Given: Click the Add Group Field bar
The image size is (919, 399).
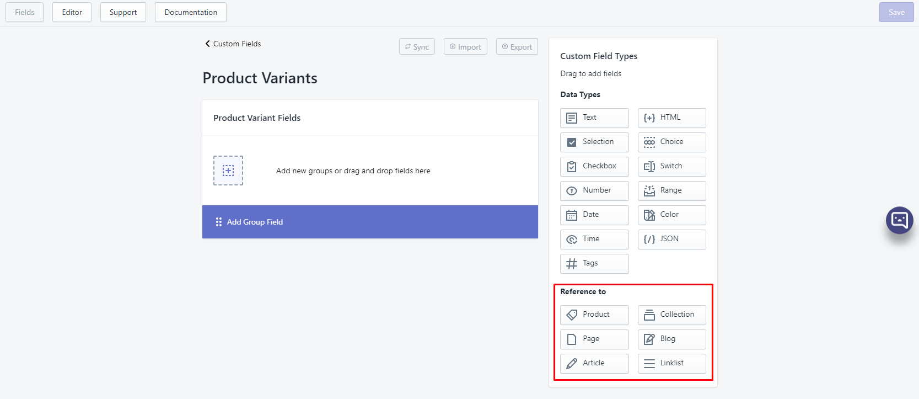Looking at the screenshot, I should [x=370, y=222].
